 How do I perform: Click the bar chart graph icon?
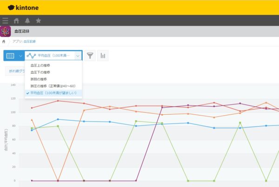tap(103, 56)
